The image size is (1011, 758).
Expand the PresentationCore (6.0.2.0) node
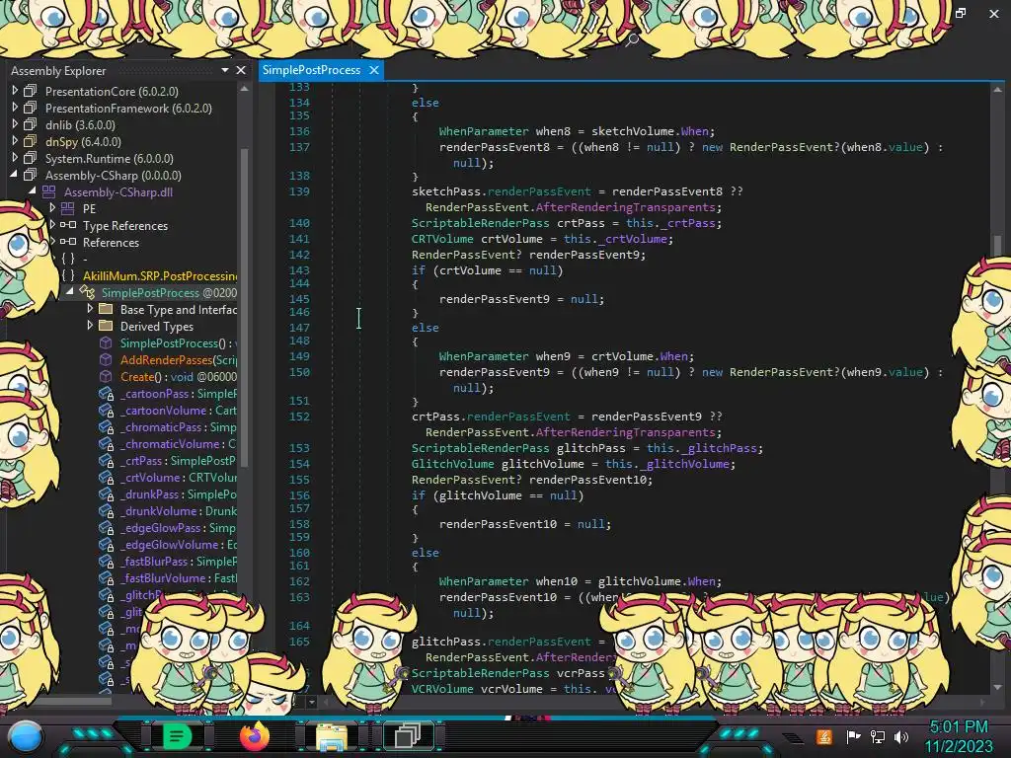coord(15,91)
